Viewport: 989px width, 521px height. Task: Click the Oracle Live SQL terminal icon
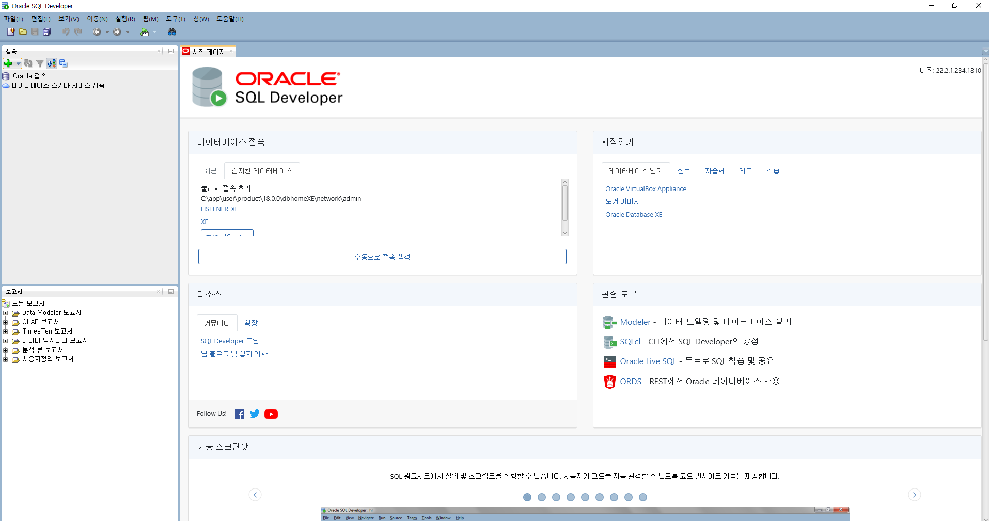tap(609, 361)
